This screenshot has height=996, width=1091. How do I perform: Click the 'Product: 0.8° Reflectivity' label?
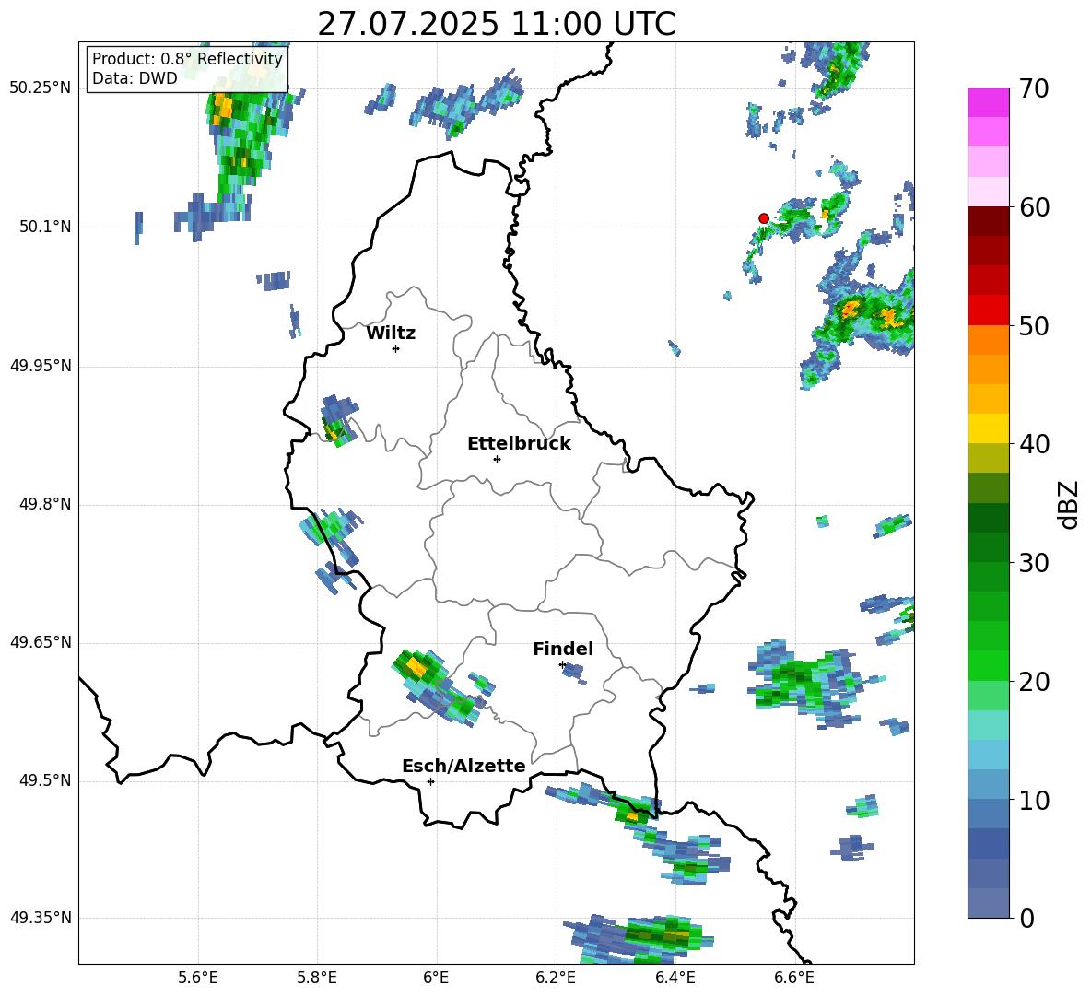[x=187, y=58]
